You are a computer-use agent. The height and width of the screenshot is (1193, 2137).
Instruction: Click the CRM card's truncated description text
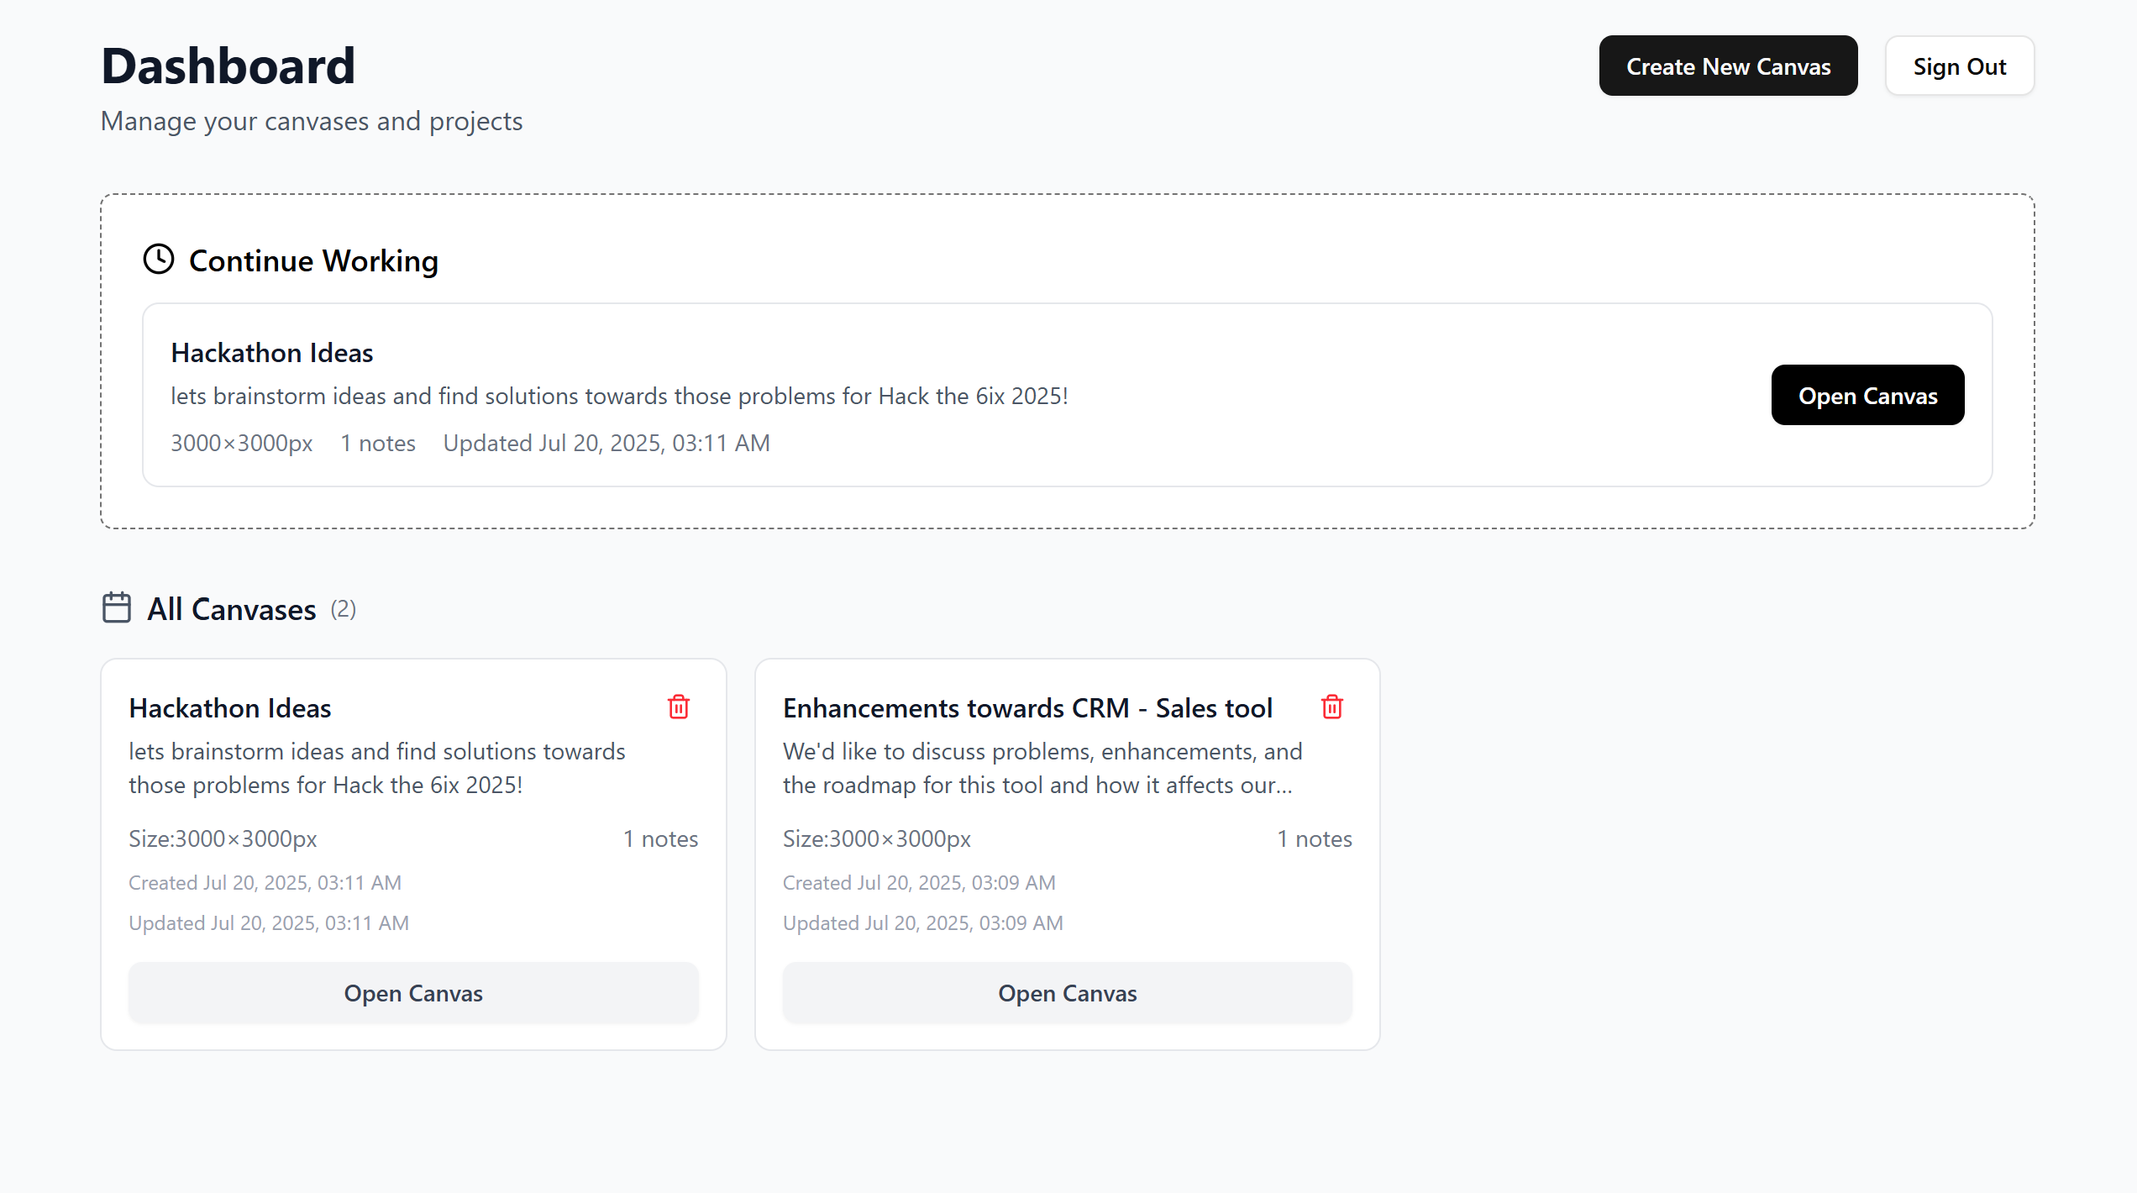pyautogui.click(x=1042, y=768)
